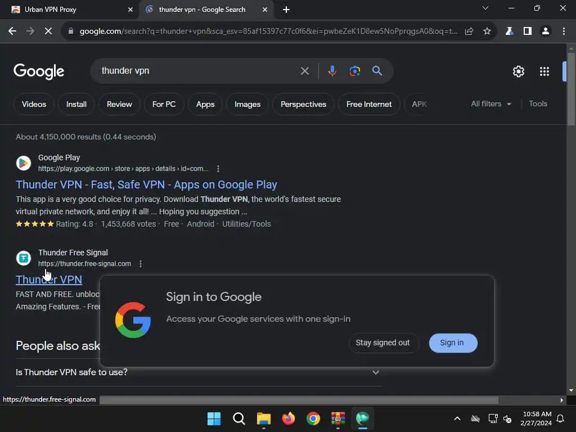Click the Google logo
576x432 pixels.
pos(39,71)
